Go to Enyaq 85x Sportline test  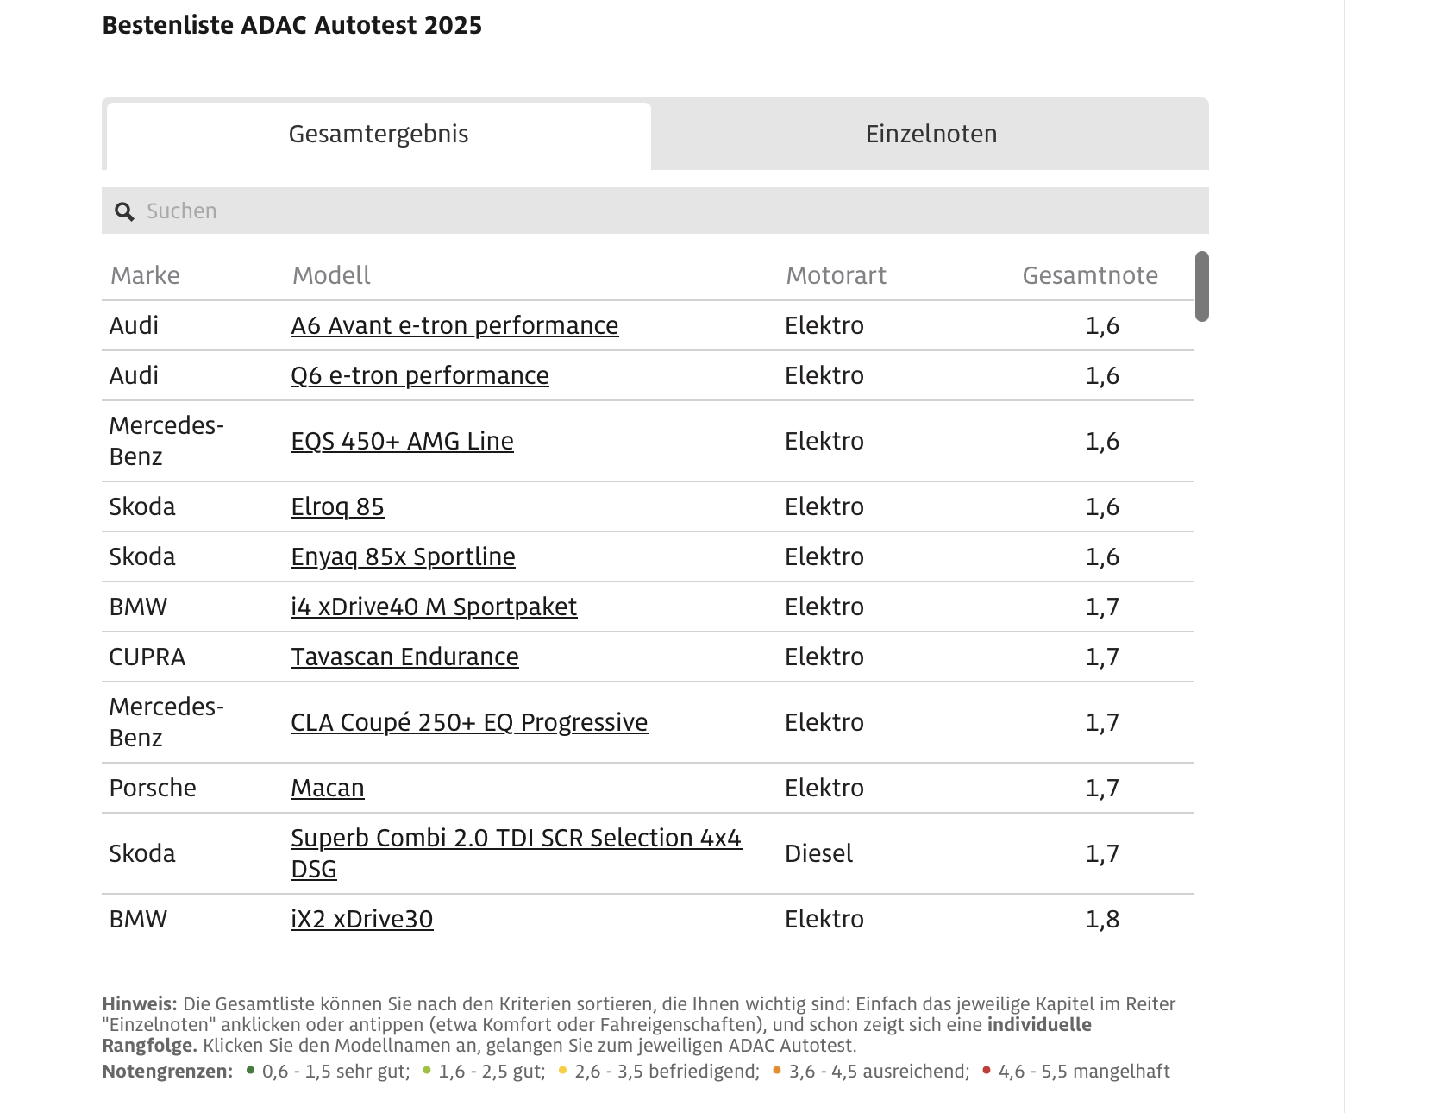tap(403, 557)
